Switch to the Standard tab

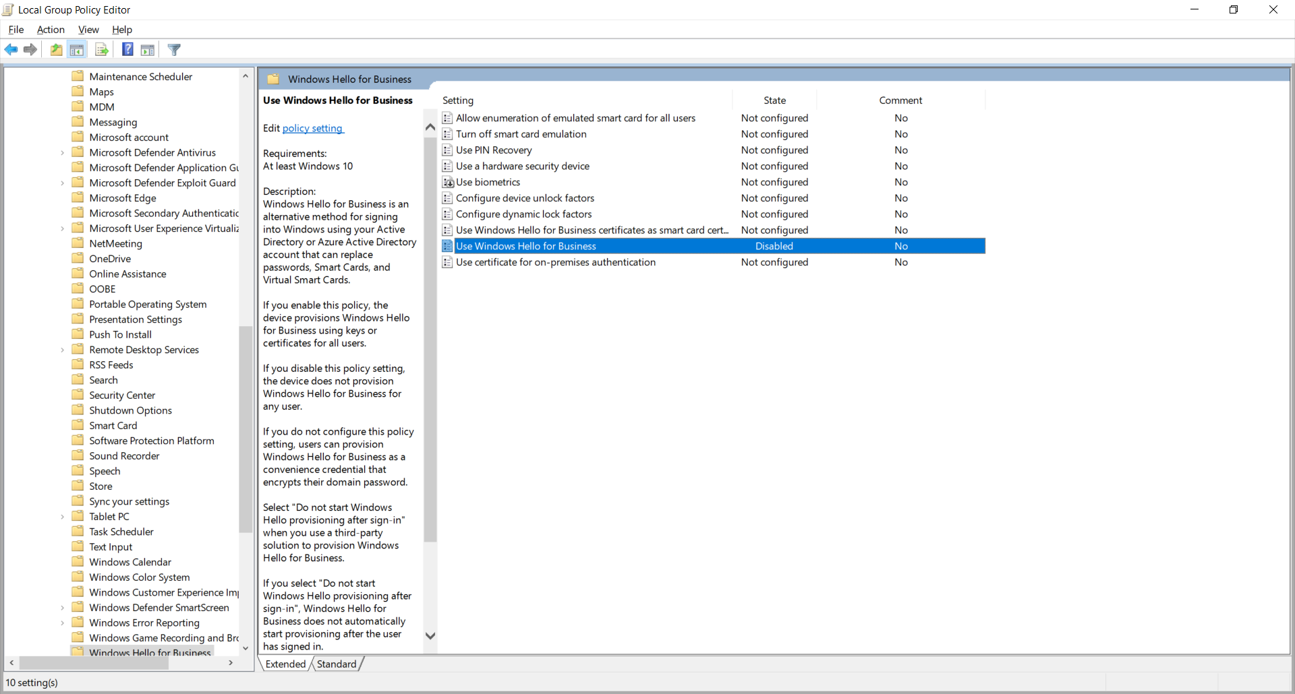[x=337, y=664]
